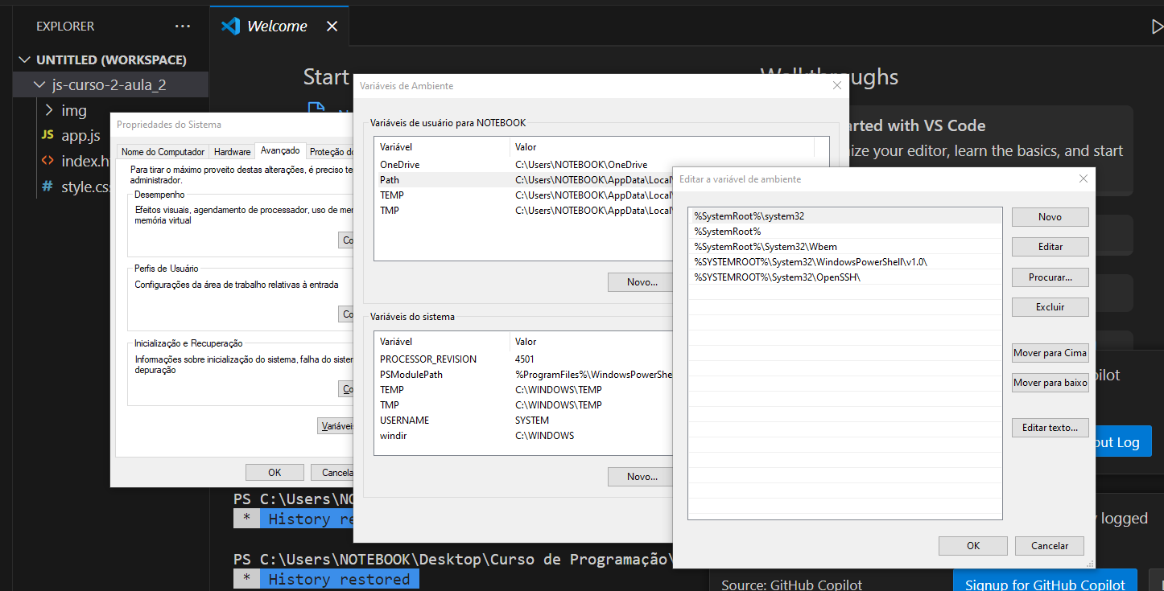This screenshot has height=591, width=1164.
Task: Select the Avançado tab
Action: tap(280, 150)
